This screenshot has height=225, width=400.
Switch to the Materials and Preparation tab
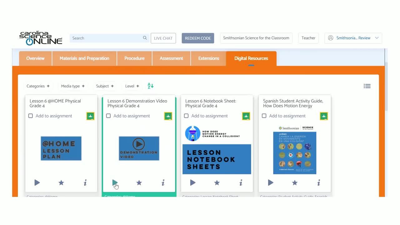click(84, 58)
